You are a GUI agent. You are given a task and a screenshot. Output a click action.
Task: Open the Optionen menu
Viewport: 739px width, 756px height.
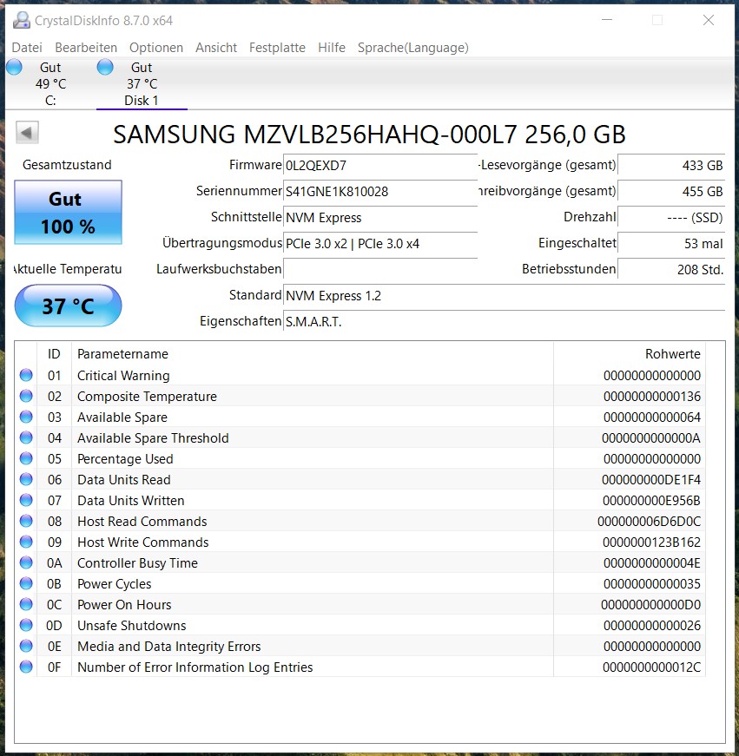pyautogui.click(x=156, y=48)
